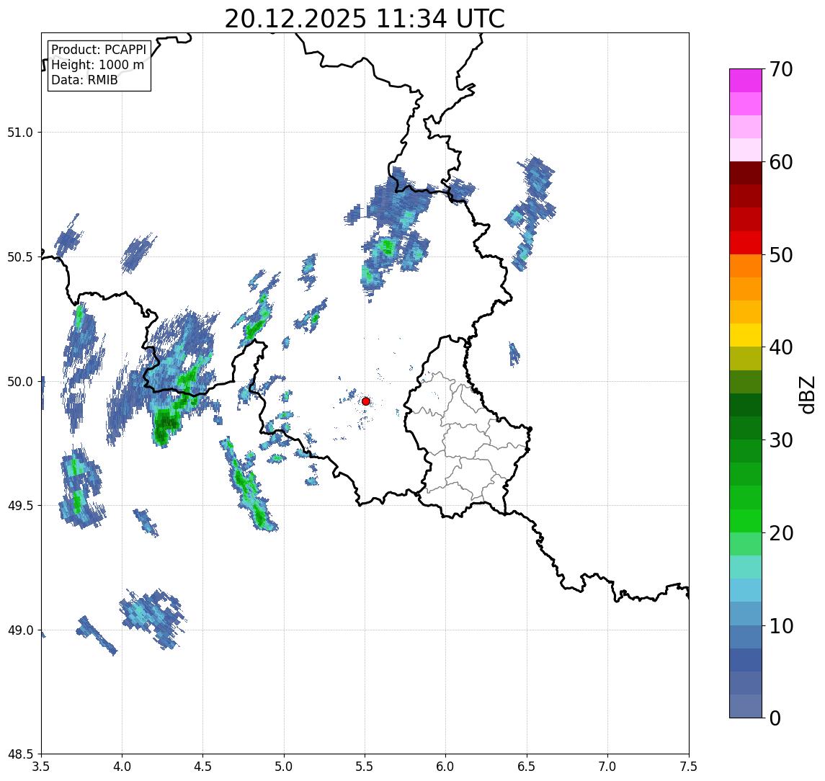The image size is (825, 781).
Task: Click the "dBZ" colorbar axis label
Action: [806, 395]
